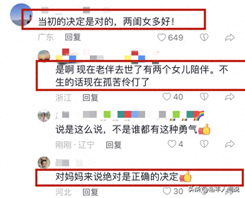Reply to the Guangdong comment
The image size is (245, 198).
click(73, 37)
